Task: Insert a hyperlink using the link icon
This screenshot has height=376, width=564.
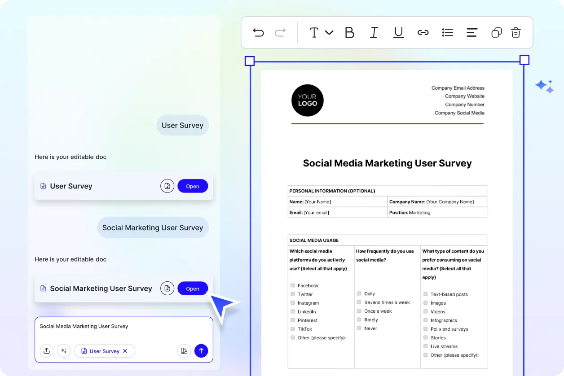Action: coord(423,32)
